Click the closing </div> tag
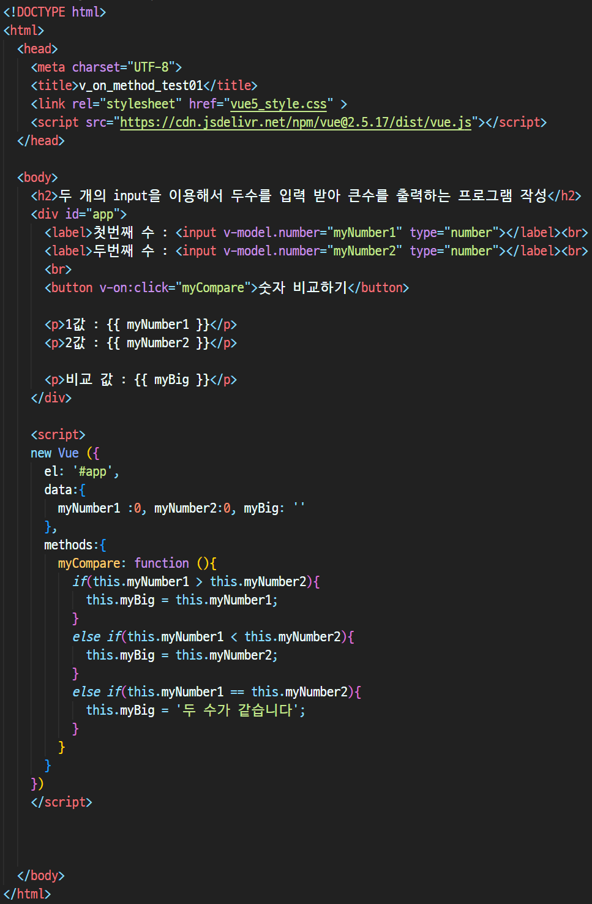The height and width of the screenshot is (904, 592). point(51,398)
